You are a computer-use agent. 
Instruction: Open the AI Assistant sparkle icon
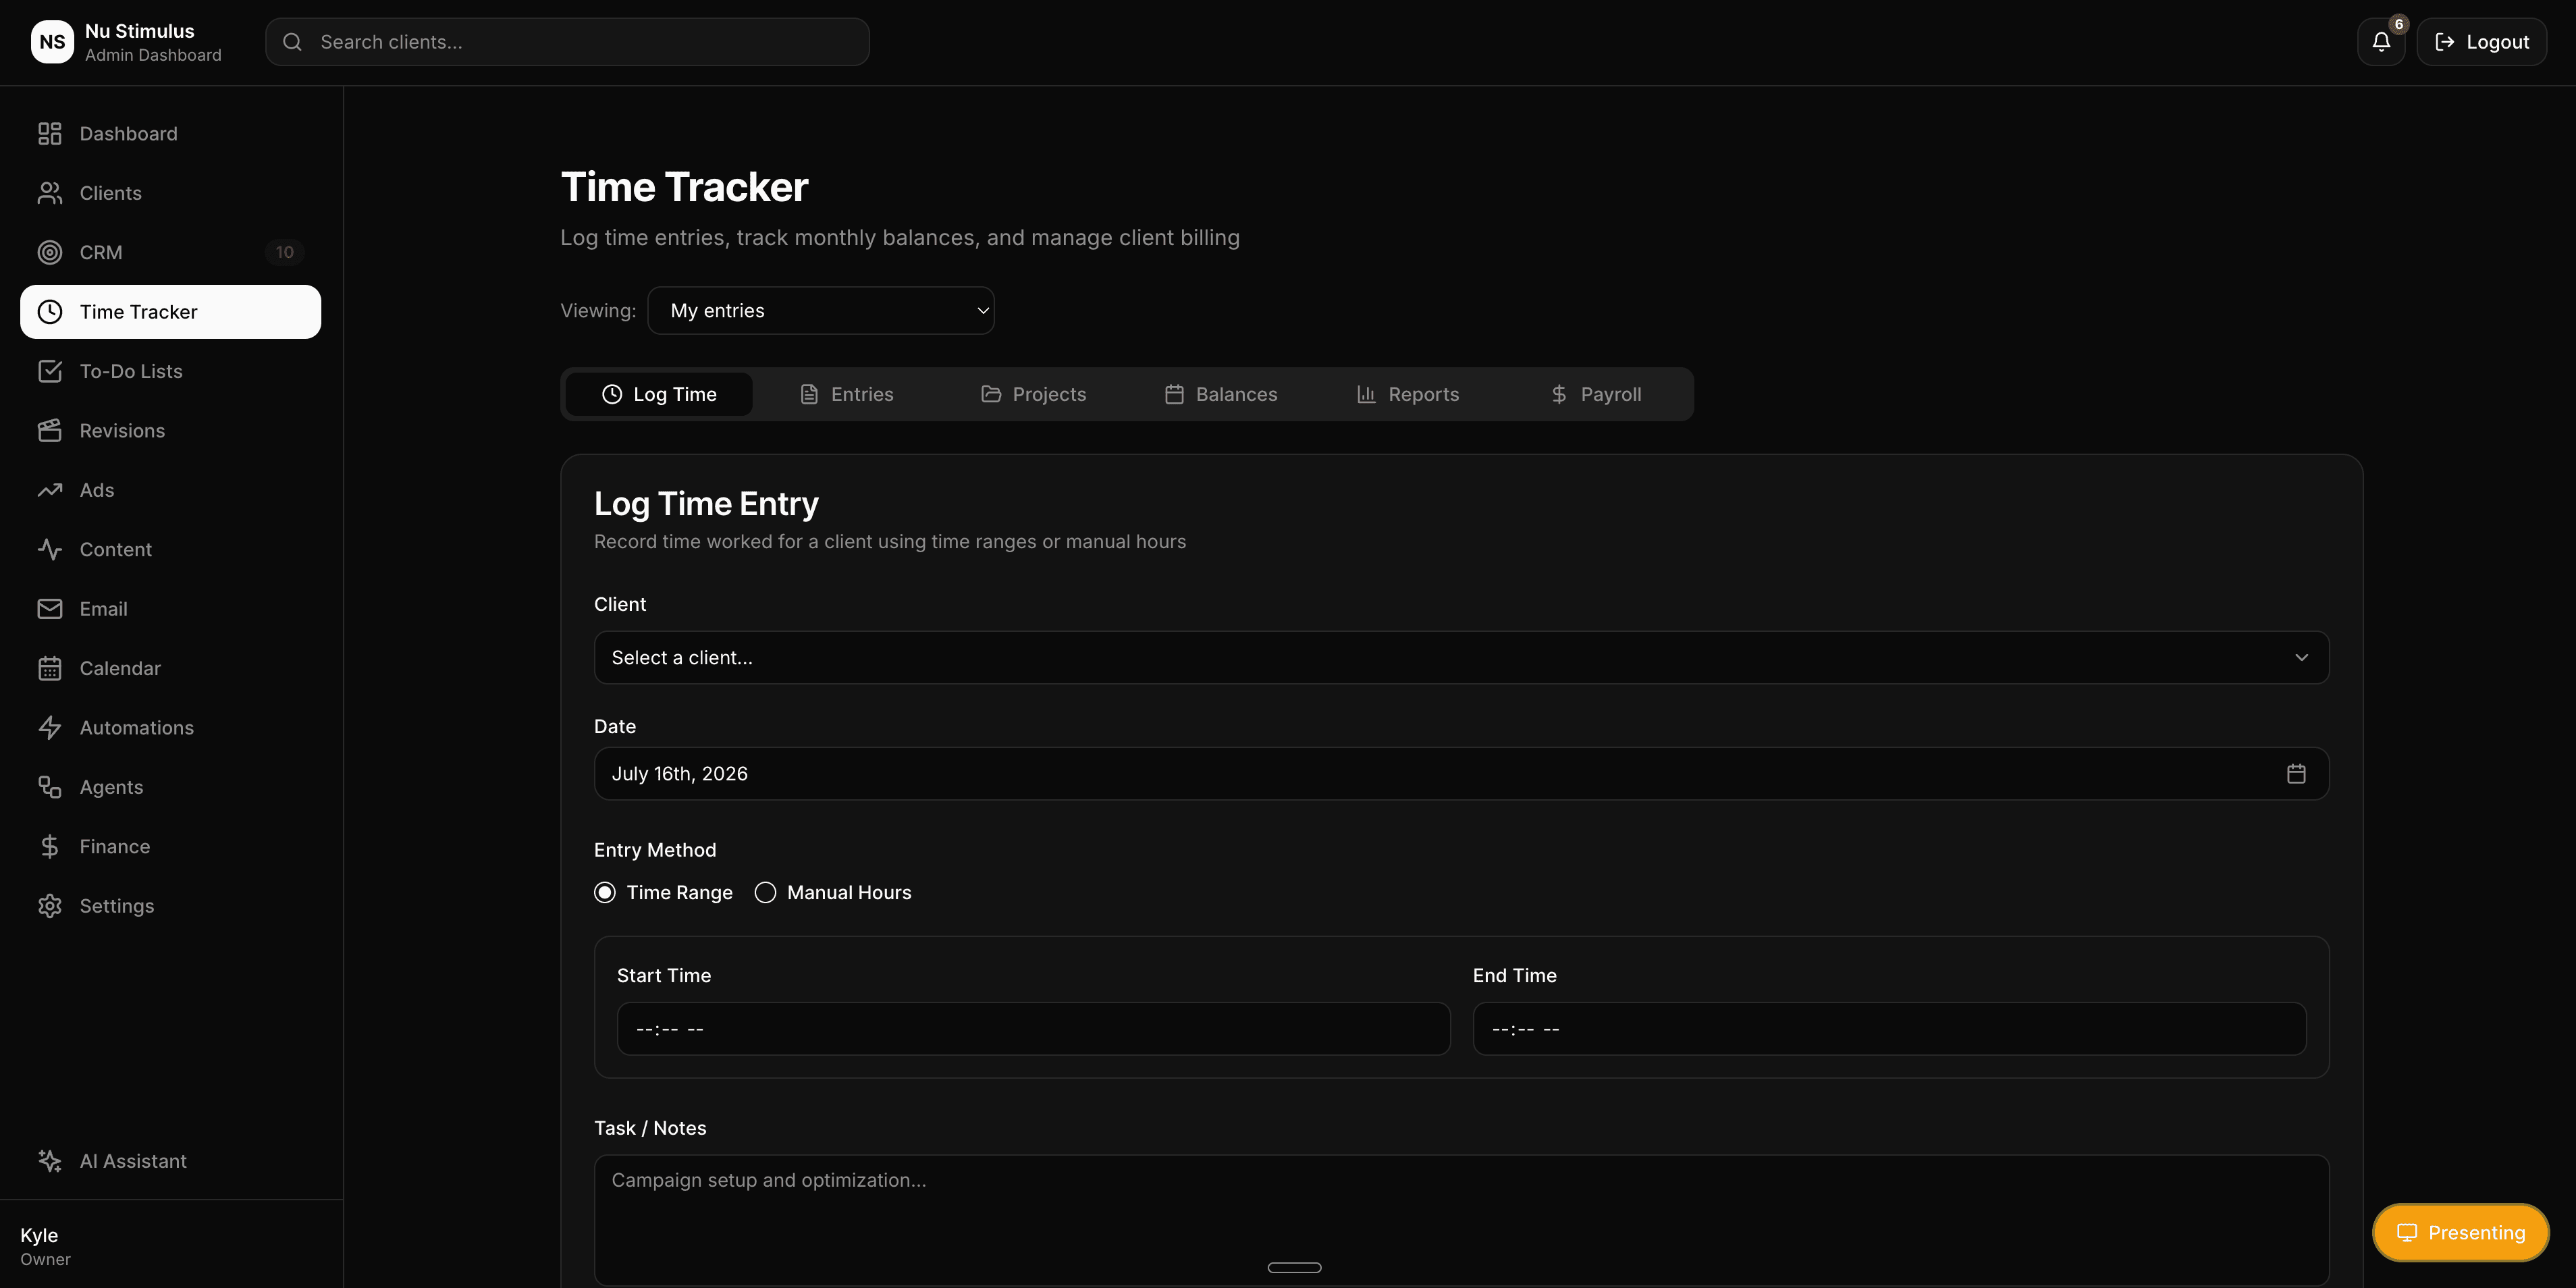50,1161
